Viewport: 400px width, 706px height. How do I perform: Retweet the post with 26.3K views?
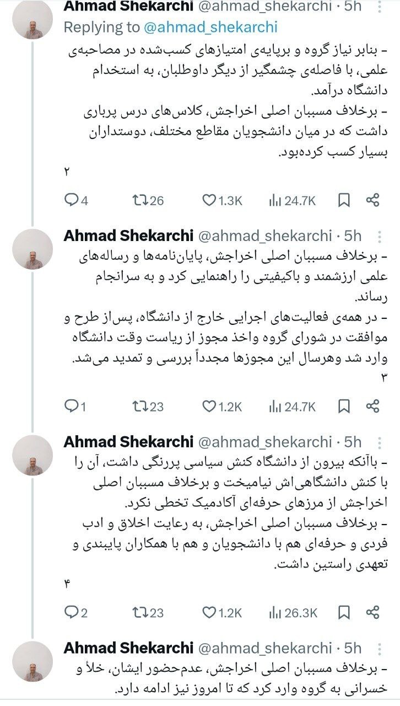click(x=139, y=613)
